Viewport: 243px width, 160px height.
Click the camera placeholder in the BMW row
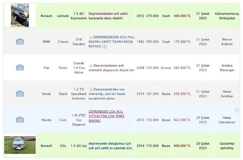click(x=20, y=42)
